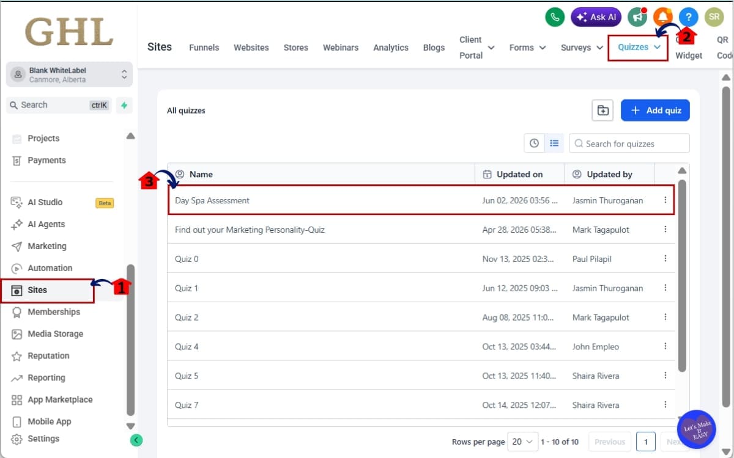Open Find out your Marketing Personality-Quiz

(x=250, y=230)
